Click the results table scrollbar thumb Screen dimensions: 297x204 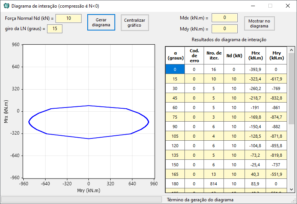tap(291, 88)
